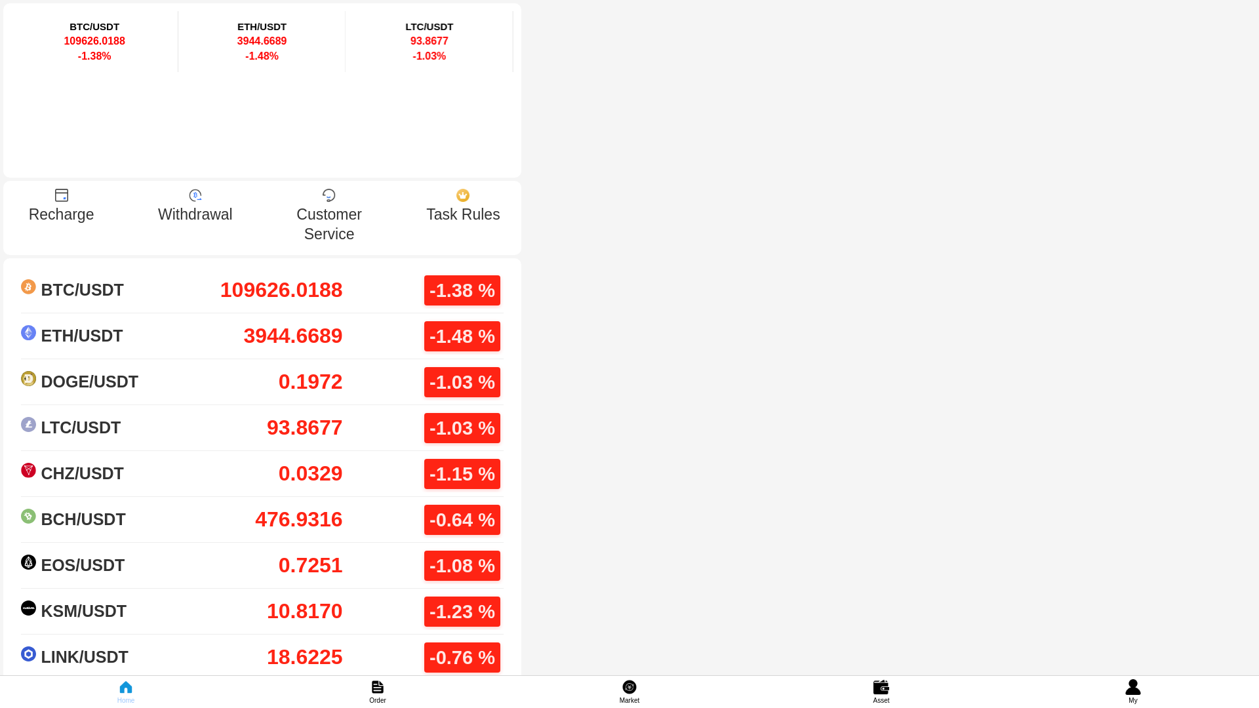
Task: Select the ETH/USDT ticker card at top
Action: click(x=262, y=41)
